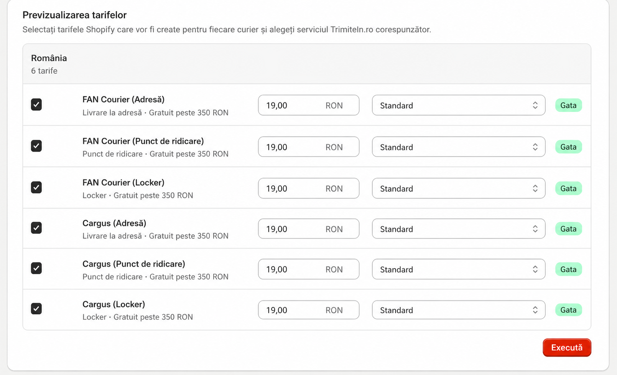
Task: Edit the price field for Cargus (Punct de ridicare)
Action: [x=309, y=269]
